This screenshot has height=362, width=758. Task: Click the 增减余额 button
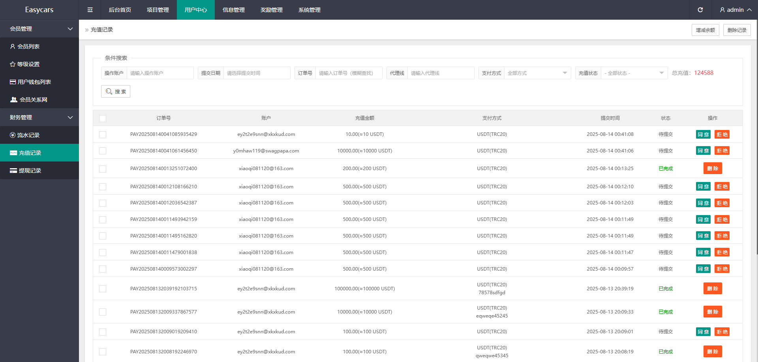click(x=705, y=30)
